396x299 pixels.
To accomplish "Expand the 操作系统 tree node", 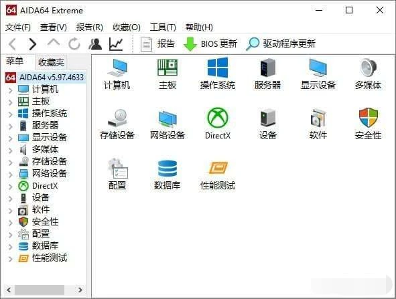I will pyautogui.click(x=10, y=114).
